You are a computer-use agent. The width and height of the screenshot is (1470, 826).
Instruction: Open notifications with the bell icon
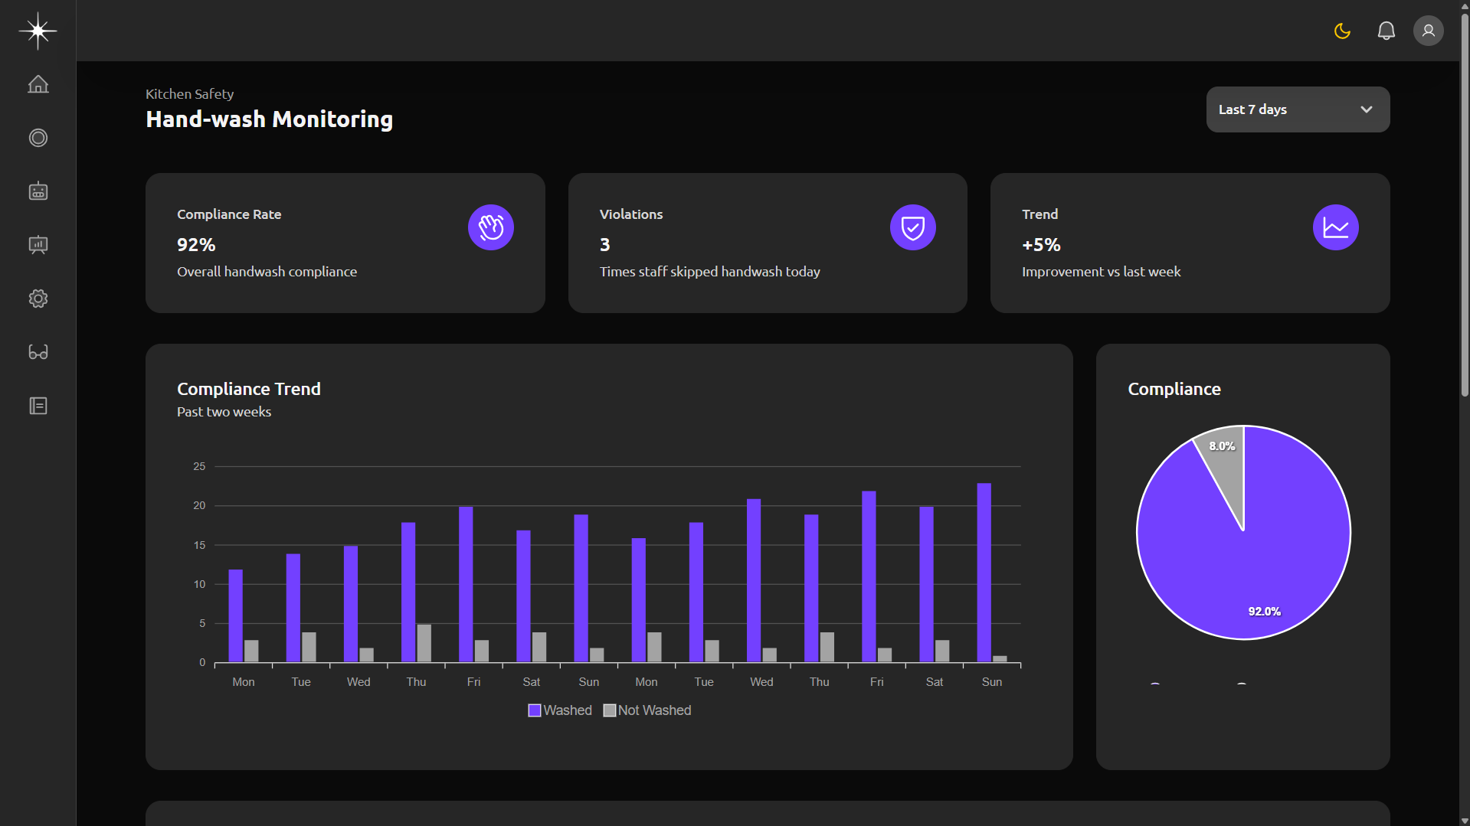coord(1386,31)
